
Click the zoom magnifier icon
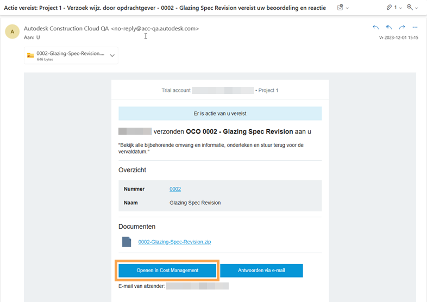pos(410,8)
